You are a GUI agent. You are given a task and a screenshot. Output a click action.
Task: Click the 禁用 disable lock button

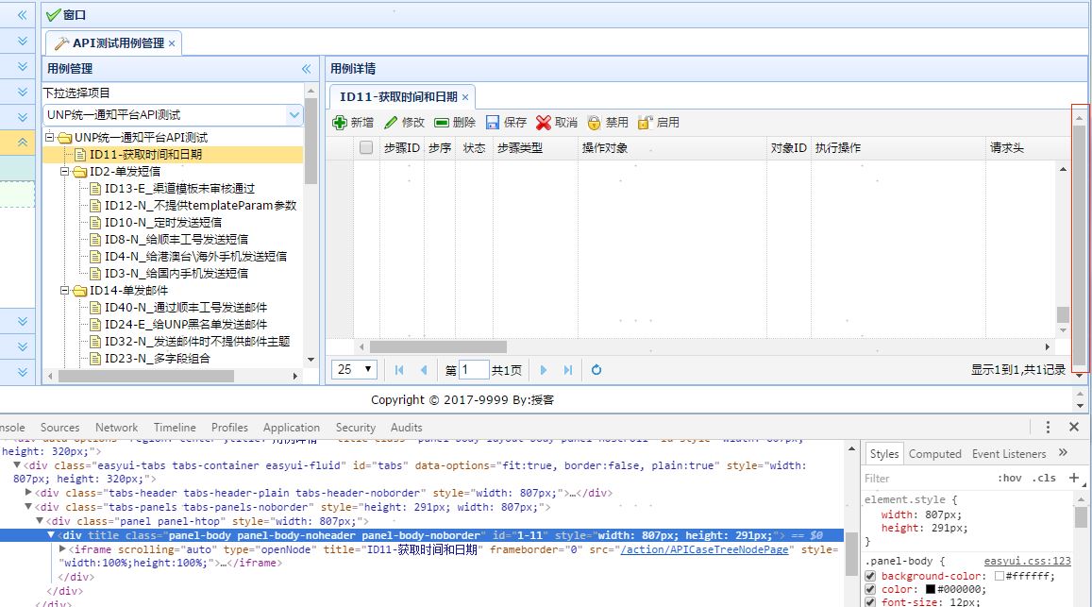click(x=608, y=123)
